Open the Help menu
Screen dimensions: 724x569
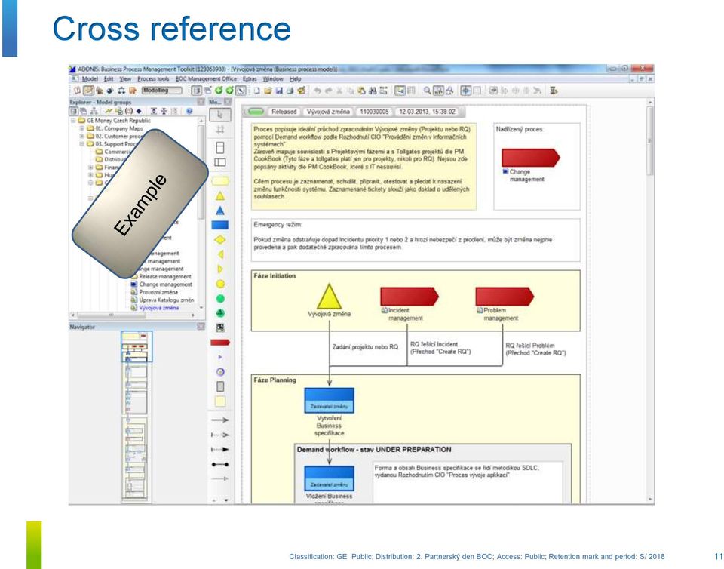295,79
